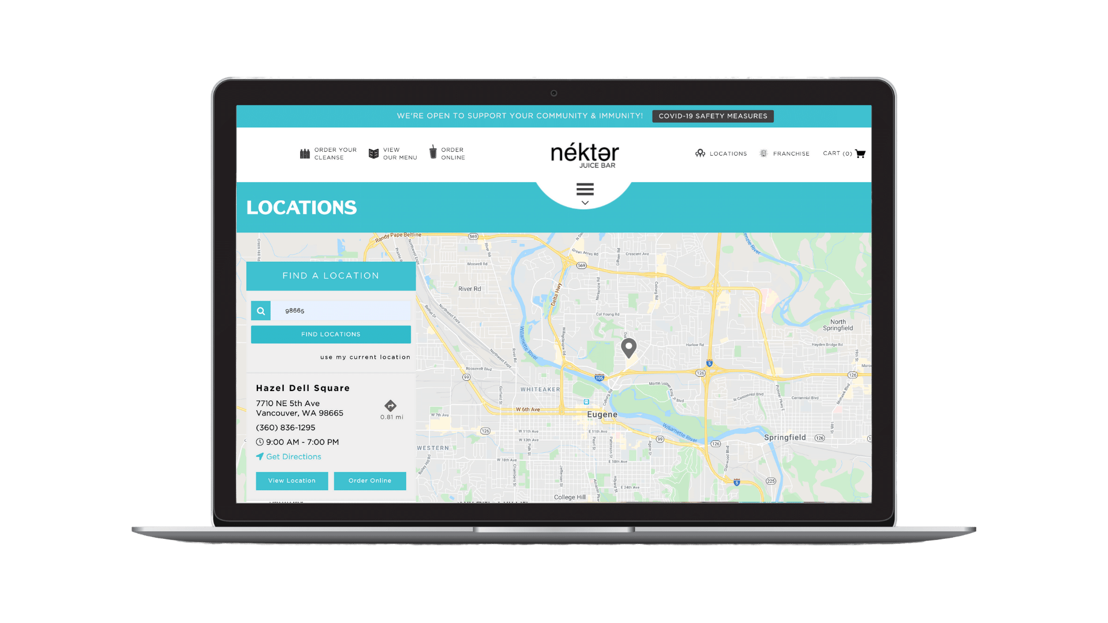Image resolution: width=1108 pixels, height=623 pixels.
Task: Click the search input field with g866s
Action: click(x=341, y=310)
